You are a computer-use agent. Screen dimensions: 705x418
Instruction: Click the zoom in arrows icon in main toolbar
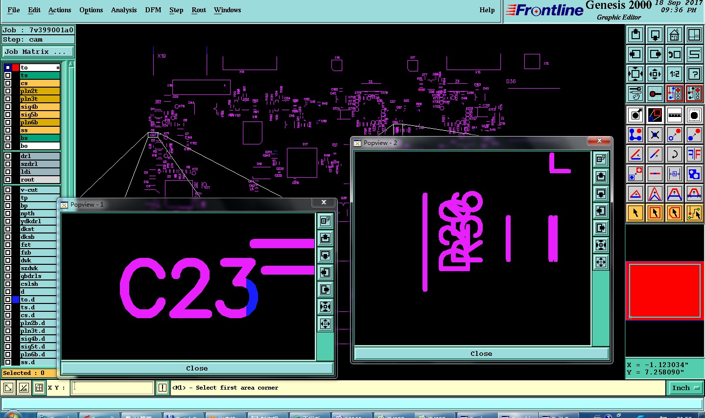pos(635,74)
